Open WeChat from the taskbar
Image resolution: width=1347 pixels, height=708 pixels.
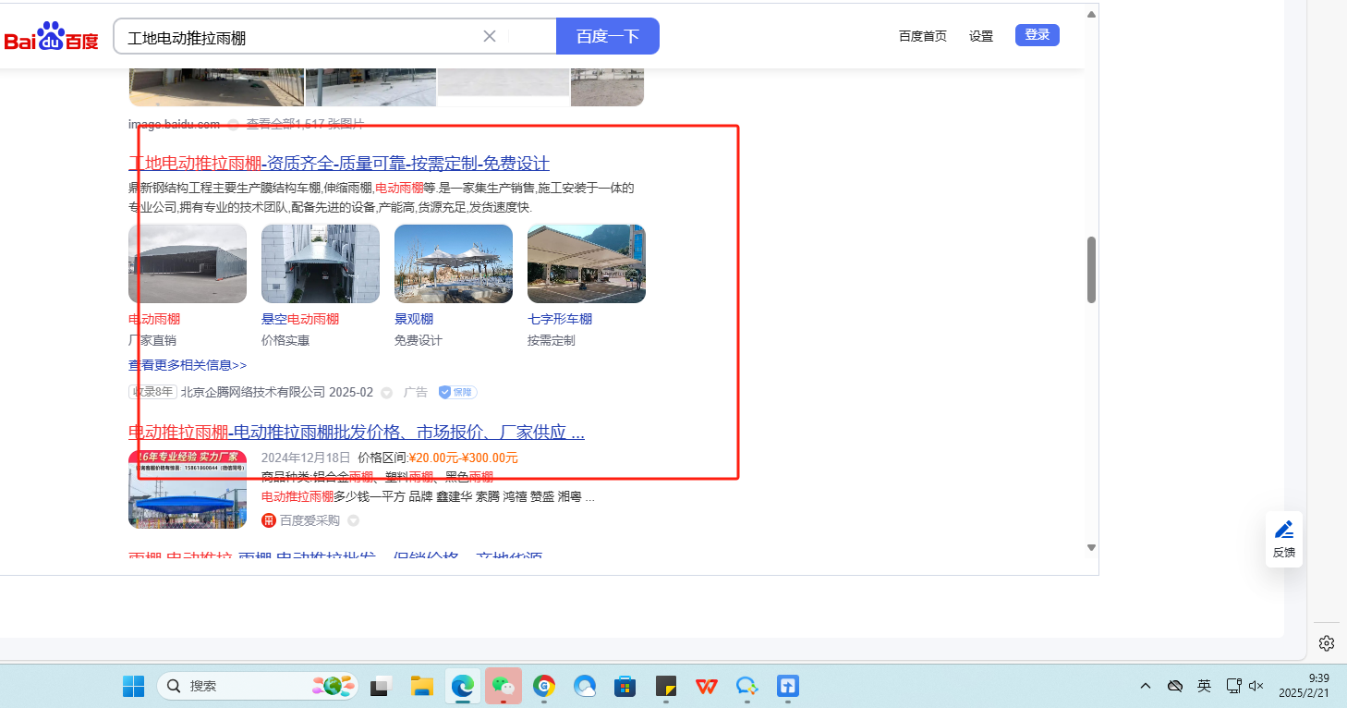[504, 686]
